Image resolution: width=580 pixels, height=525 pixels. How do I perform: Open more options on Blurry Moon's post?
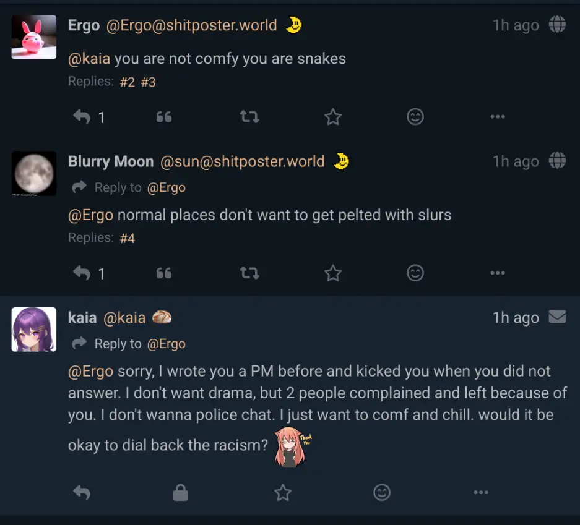pyautogui.click(x=497, y=273)
